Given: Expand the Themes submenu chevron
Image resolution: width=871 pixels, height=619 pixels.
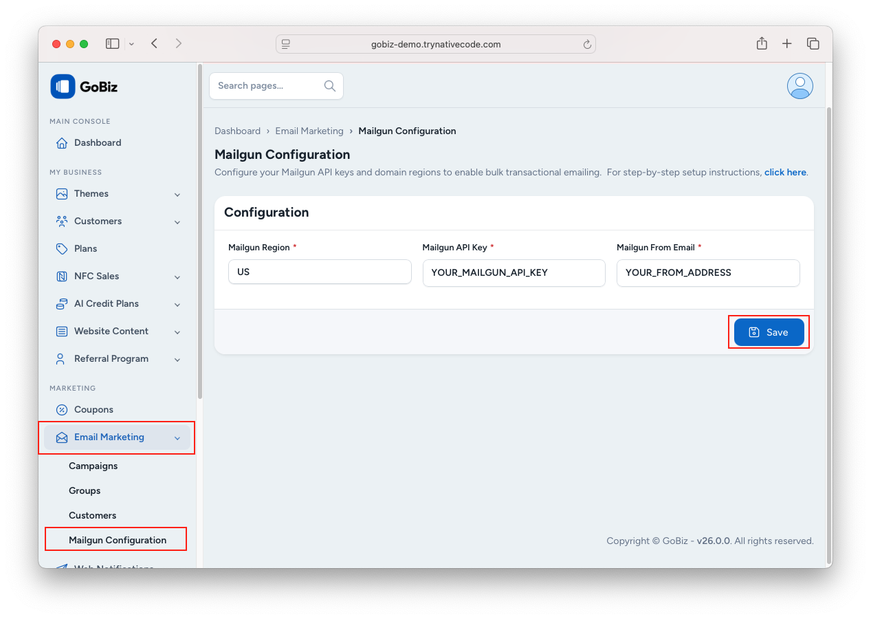Looking at the screenshot, I should (x=177, y=195).
